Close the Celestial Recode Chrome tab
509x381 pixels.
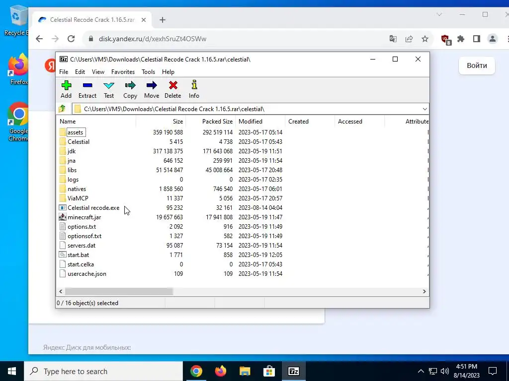point(144,20)
